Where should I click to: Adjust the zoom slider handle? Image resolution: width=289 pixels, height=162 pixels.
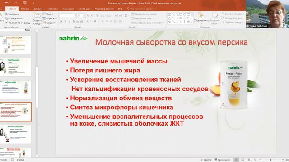[270, 160]
